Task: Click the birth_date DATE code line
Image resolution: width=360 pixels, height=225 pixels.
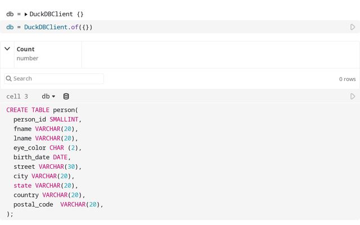Action: point(42,157)
